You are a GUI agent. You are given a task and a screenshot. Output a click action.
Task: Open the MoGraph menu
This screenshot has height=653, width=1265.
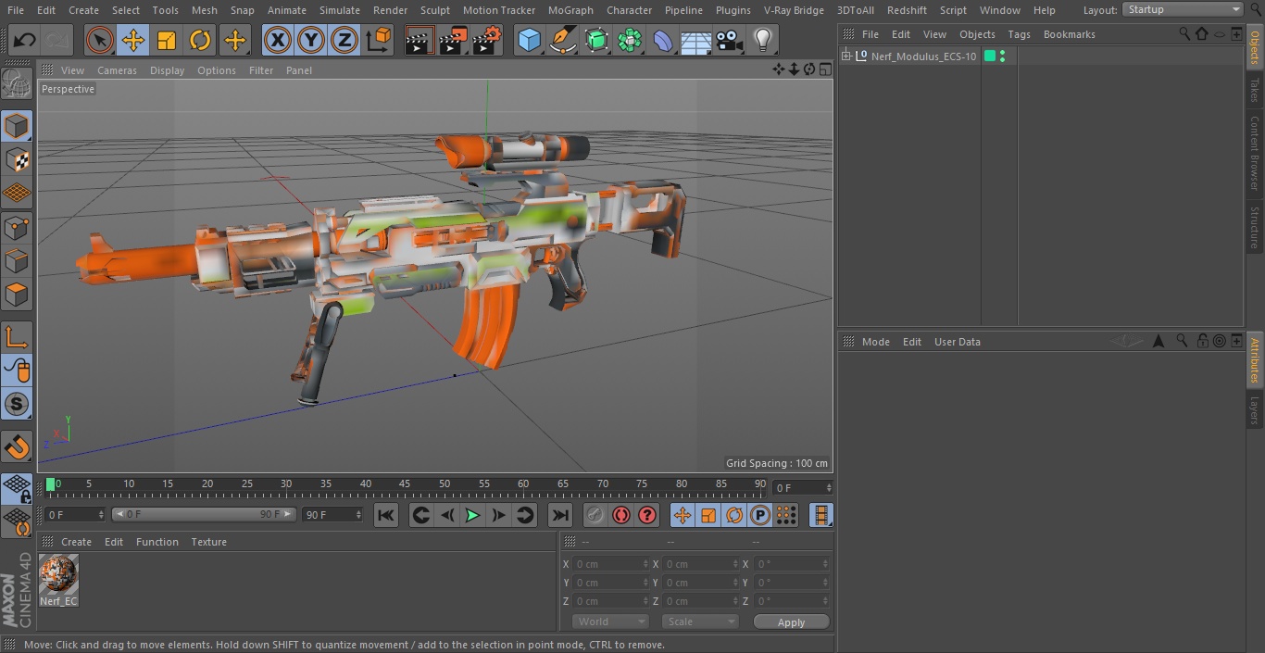click(570, 10)
